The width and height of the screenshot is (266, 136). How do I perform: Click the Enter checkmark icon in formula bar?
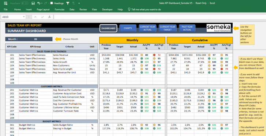coord(42,17)
